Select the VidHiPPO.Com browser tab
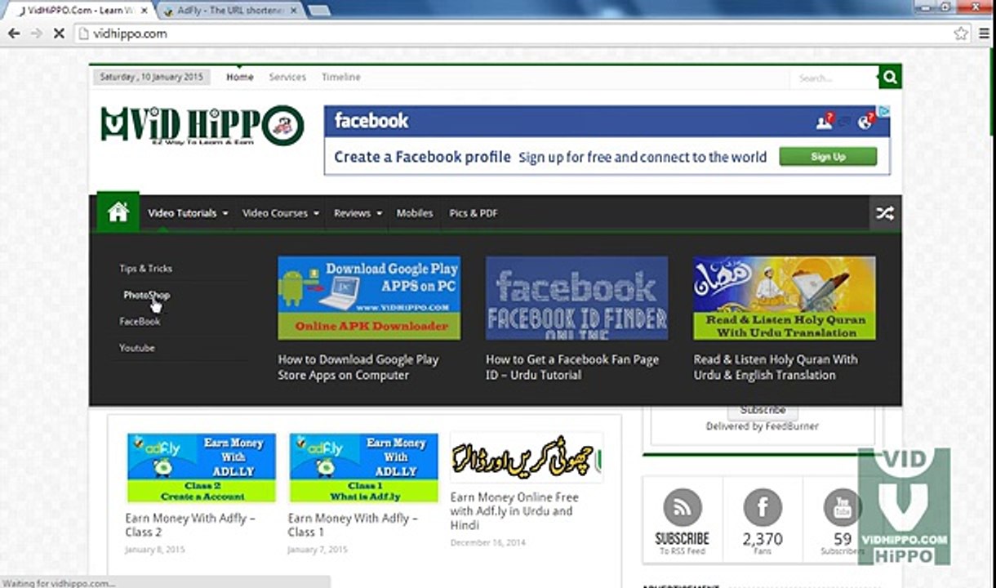The image size is (996, 588). tap(78, 11)
